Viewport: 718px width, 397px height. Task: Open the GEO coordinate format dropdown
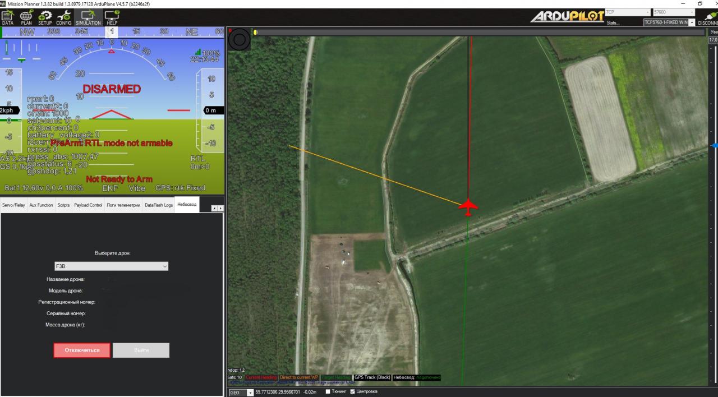(x=250, y=392)
